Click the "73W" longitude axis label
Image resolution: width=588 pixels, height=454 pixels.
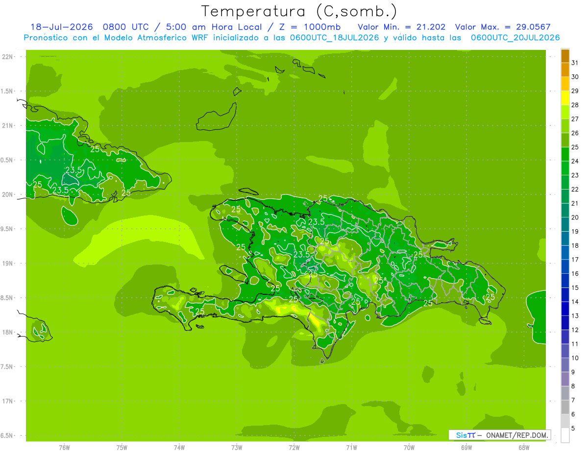[x=237, y=448]
